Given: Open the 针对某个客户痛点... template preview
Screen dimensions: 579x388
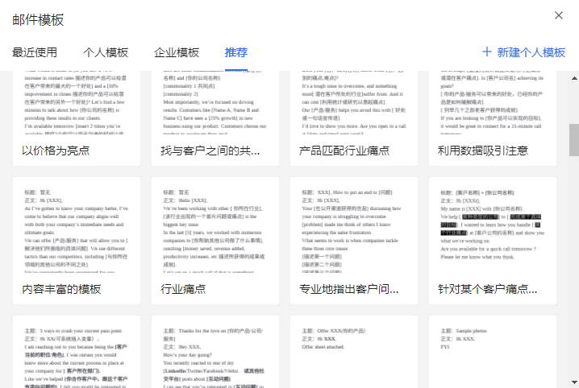Looking at the screenshot, I should coord(493,241).
